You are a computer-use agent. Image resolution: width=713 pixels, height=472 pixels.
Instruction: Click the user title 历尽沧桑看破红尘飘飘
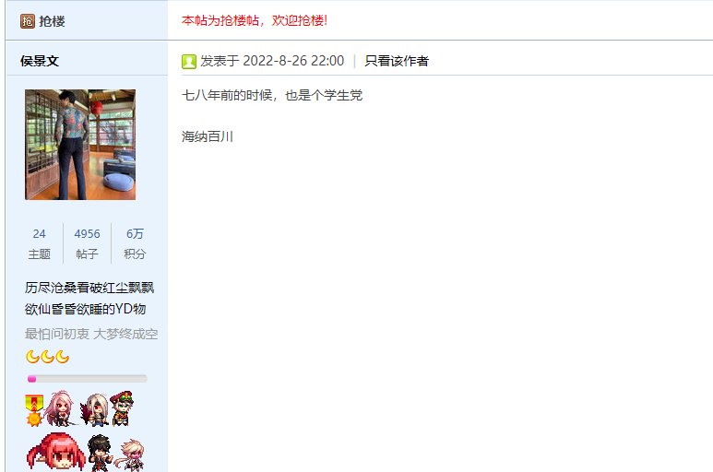coord(89,288)
